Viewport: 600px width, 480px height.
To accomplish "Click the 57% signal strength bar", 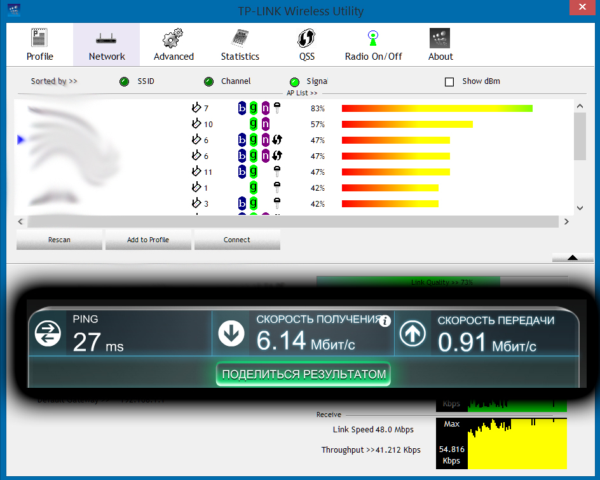I will tap(407, 124).
